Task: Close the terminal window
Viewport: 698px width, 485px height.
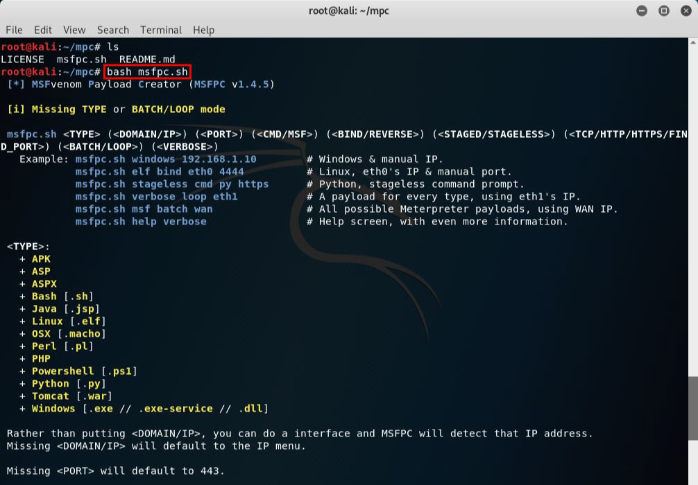Action: pos(686,10)
